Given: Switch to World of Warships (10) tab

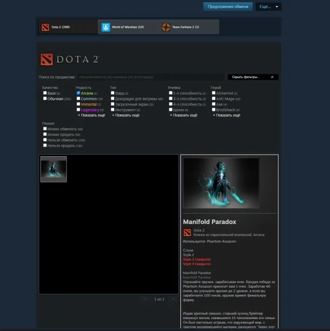Looking at the screenshot, I should (x=128, y=27).
